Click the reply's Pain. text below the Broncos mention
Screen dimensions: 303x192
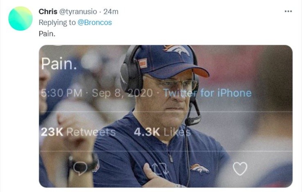[47, 34]
